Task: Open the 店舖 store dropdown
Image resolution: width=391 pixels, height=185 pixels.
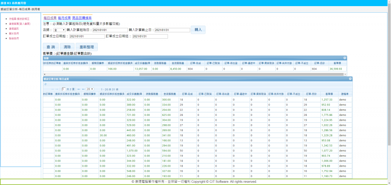Action: pyautogui.click(x=59, y=30)
